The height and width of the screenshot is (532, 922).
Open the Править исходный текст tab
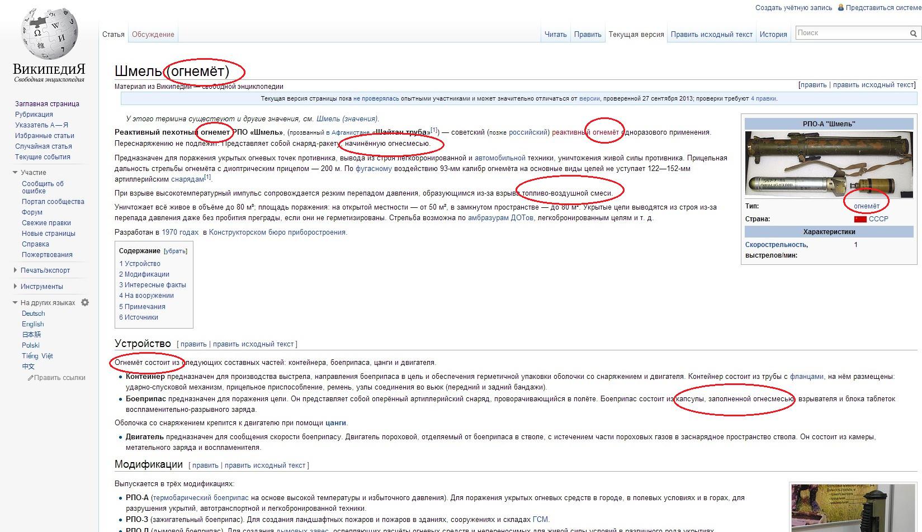tap(712, 35)
